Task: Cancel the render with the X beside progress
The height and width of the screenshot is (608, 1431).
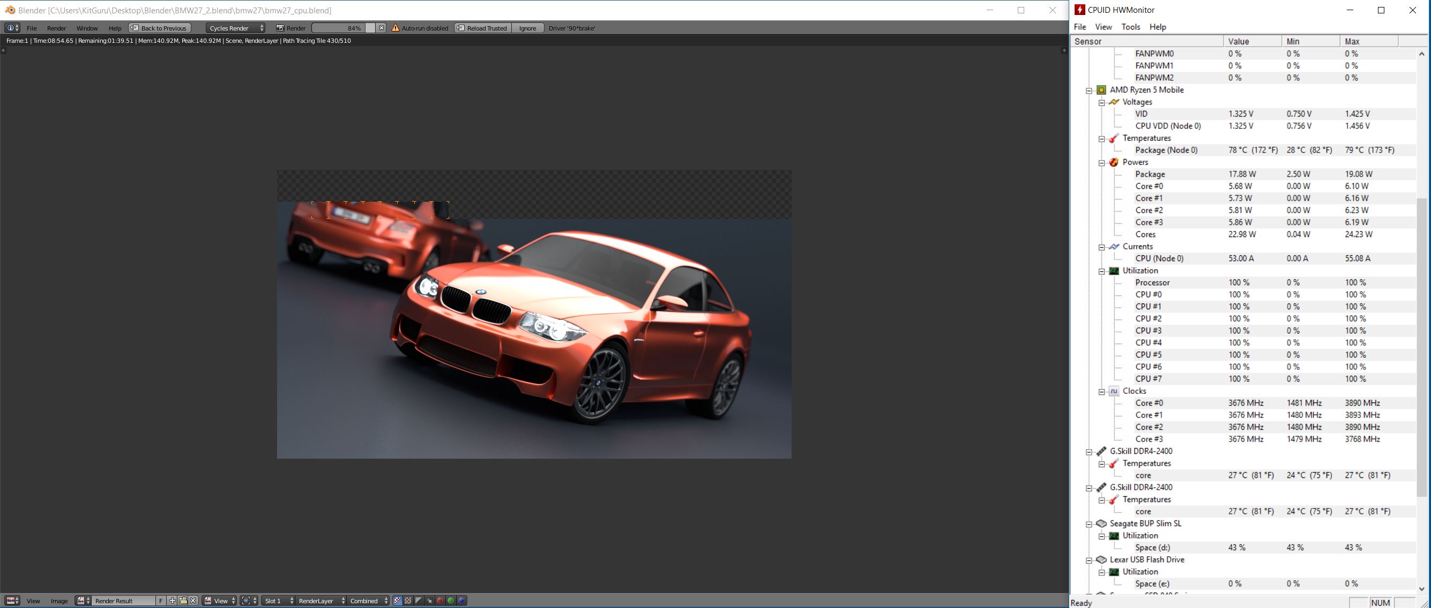Action: [382, 28]
